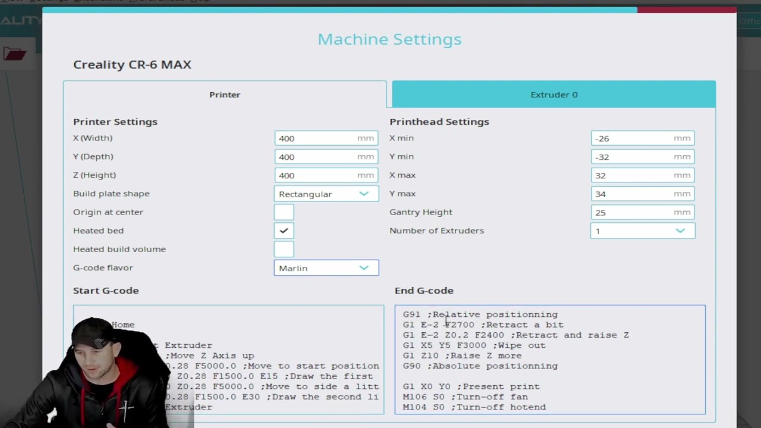Click the Y (Depth) input field
Image resolution: width=761 pixels, height=428 pixels.
pos(326,156)
